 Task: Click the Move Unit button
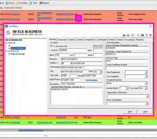tap(98, 46)
